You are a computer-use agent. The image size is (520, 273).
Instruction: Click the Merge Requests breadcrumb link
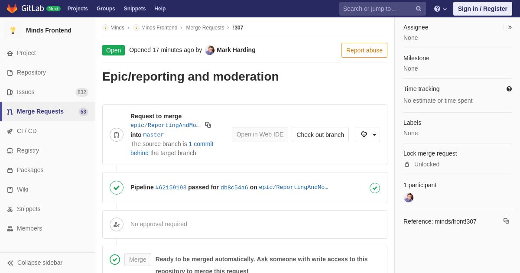205,28
